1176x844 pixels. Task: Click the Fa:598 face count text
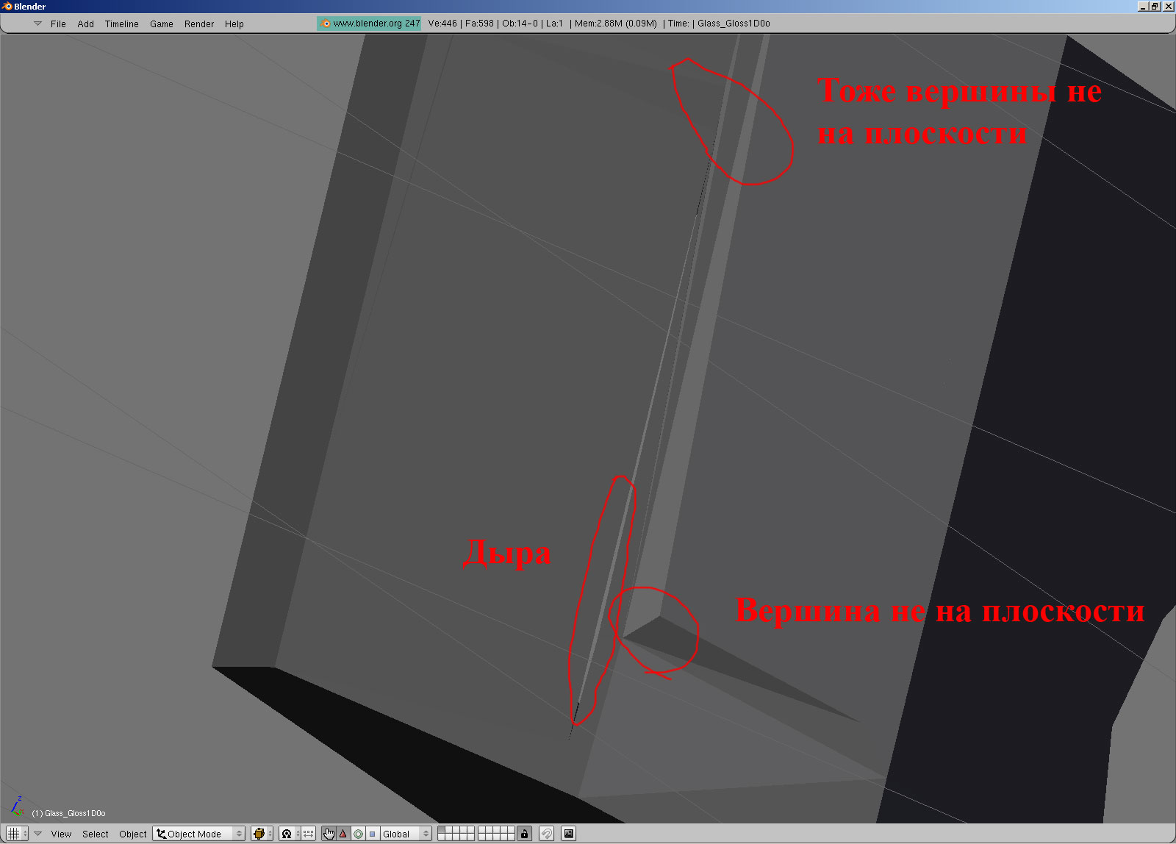[479, 24]
